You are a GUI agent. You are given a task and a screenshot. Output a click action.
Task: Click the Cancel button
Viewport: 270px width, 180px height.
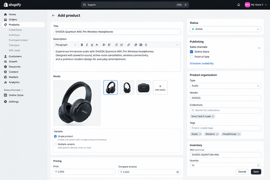coord(242,172)
